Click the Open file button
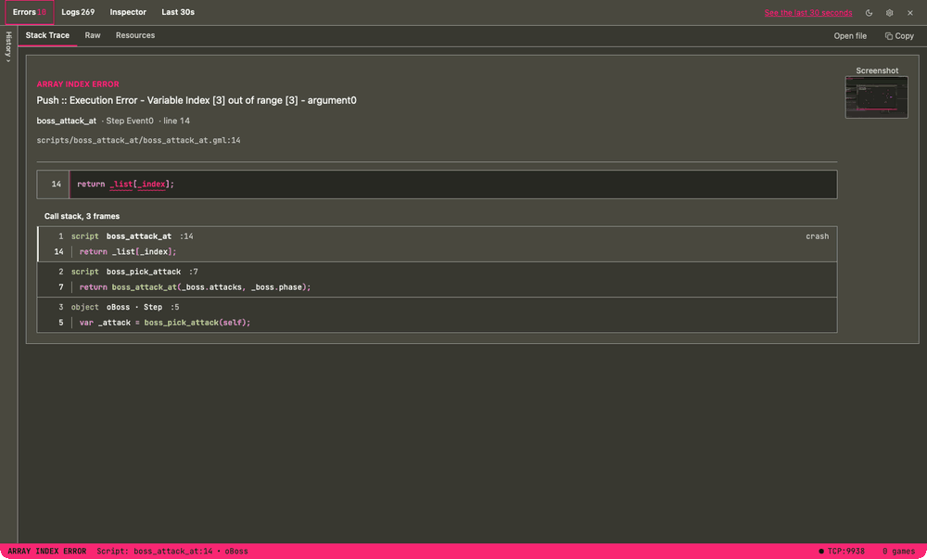The height and width of the screenshot is (559, 927). coord(850,36)
